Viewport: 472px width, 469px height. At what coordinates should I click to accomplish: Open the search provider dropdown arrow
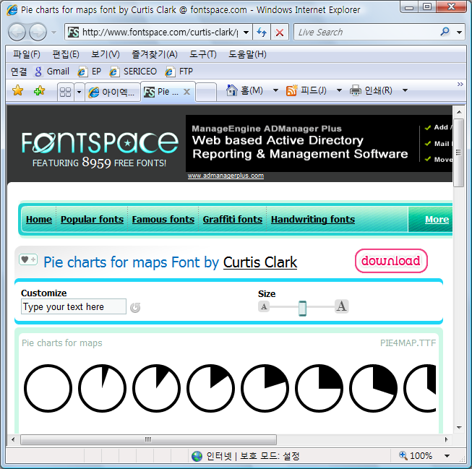tap(460, 32)
